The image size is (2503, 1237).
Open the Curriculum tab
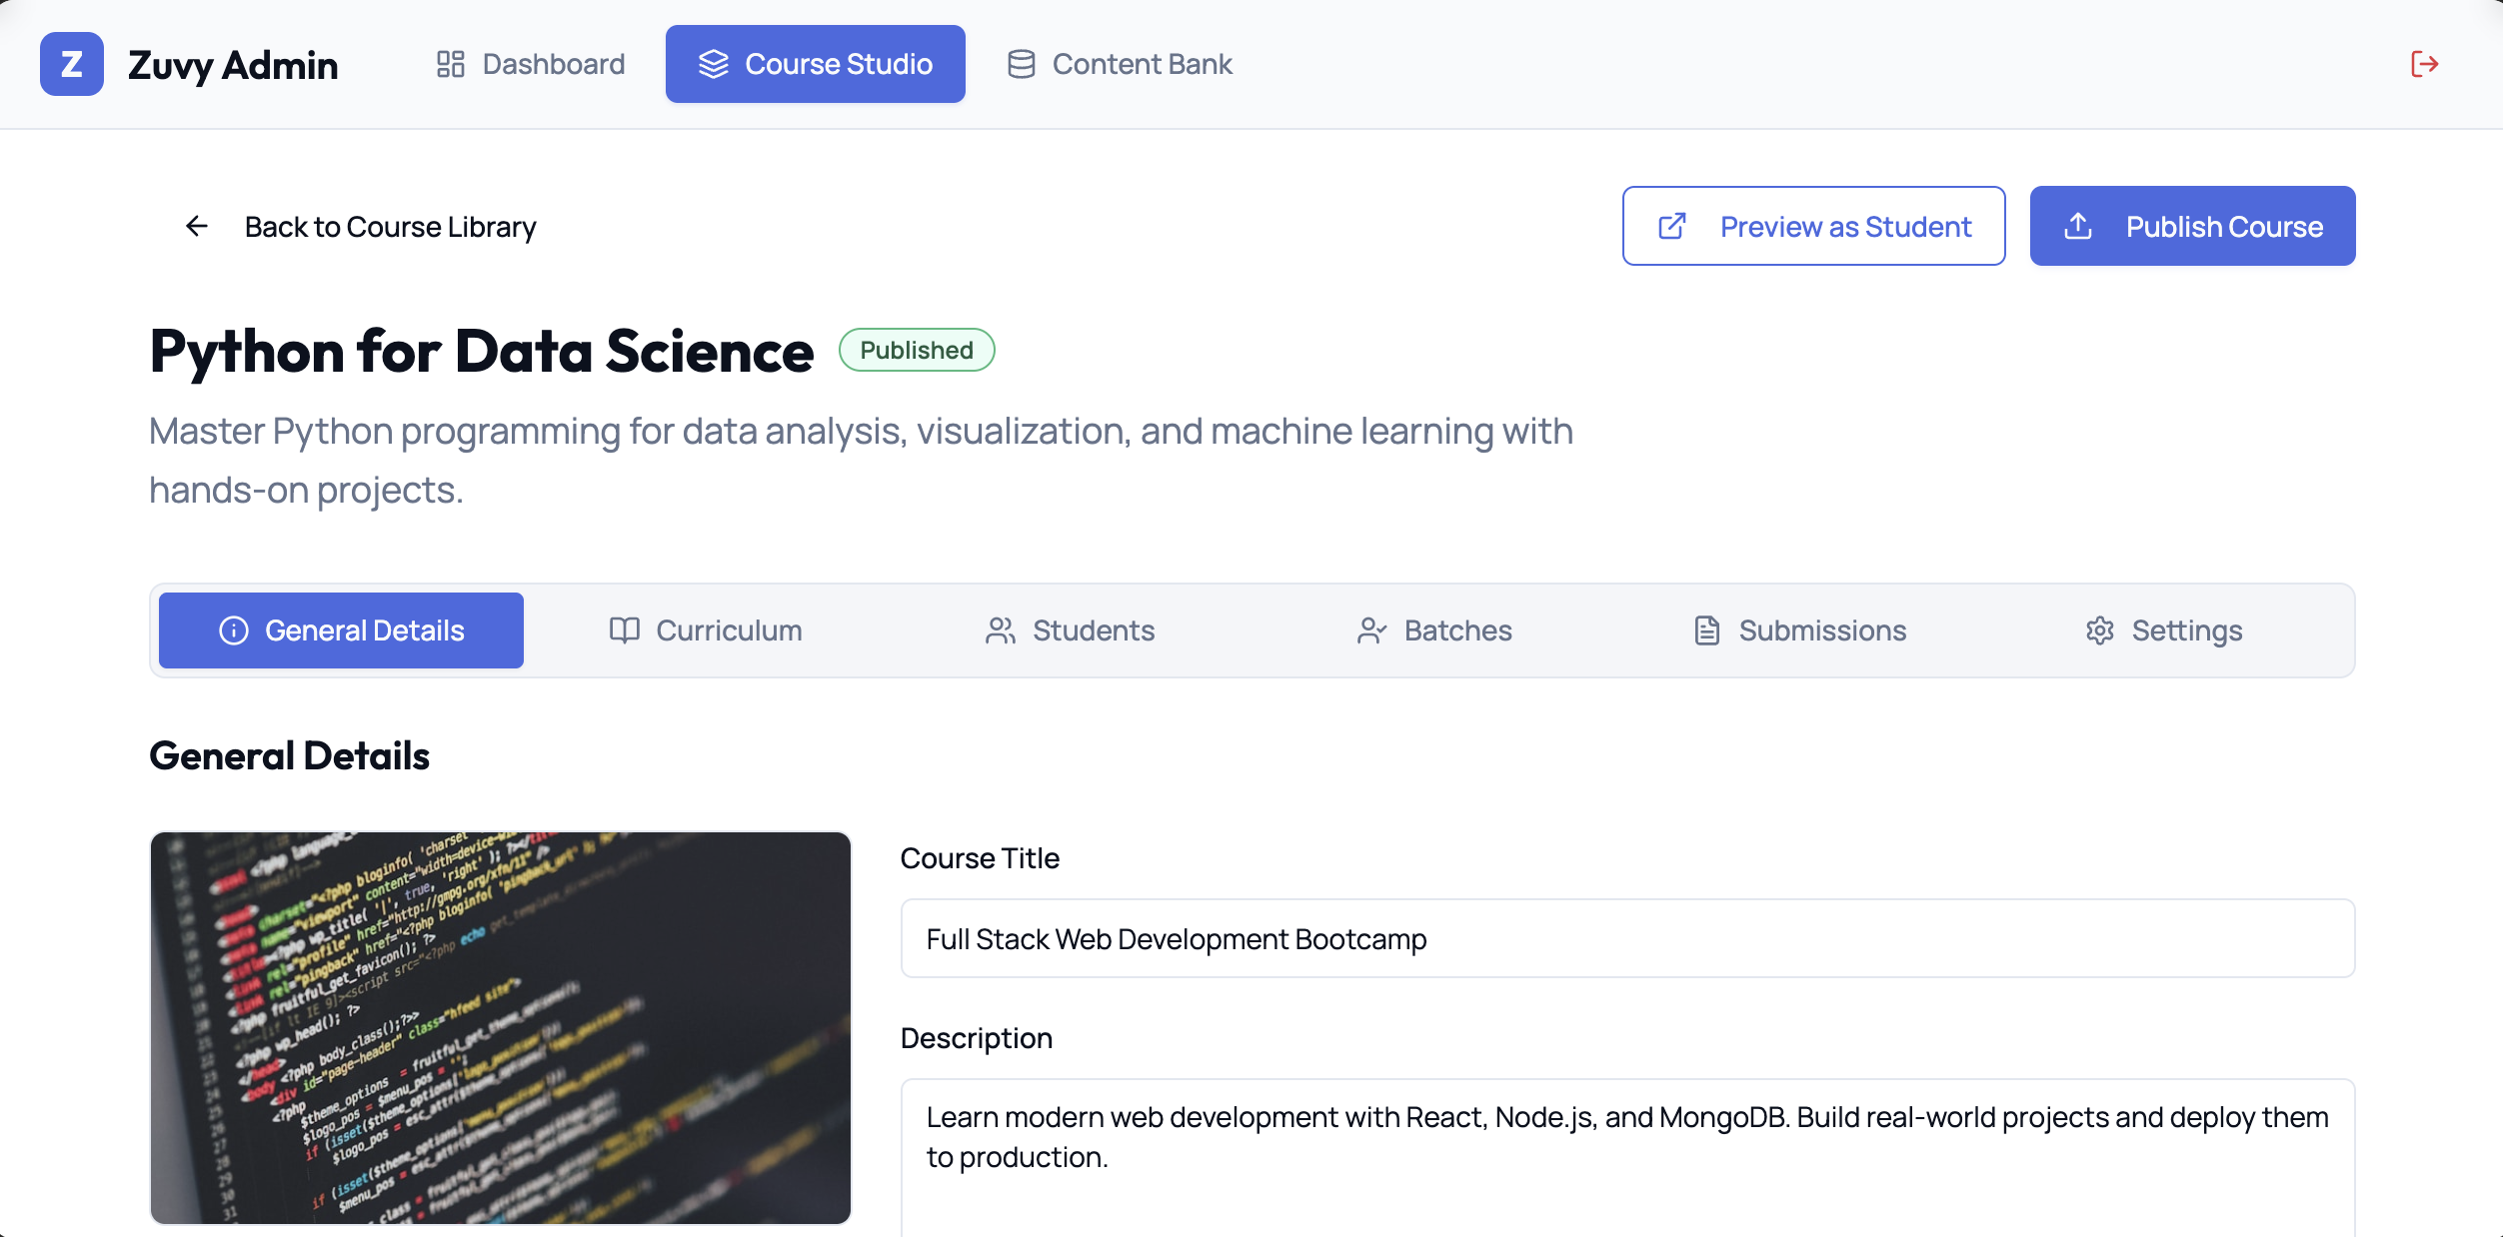click(x=706, y=630)
